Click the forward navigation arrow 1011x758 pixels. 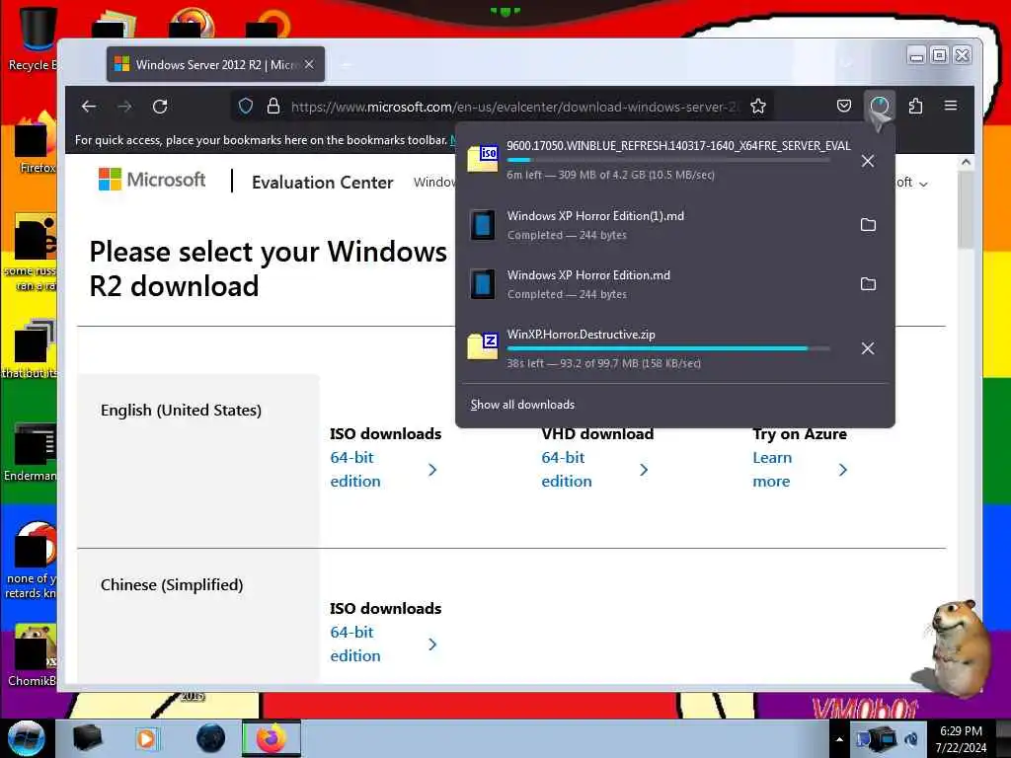pos(124,107)
